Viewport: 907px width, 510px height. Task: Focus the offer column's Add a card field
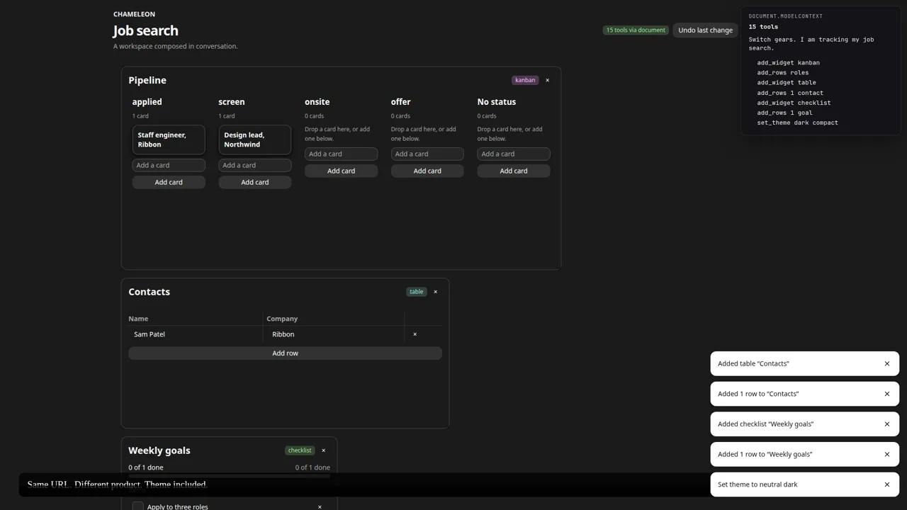pos(427,154)
